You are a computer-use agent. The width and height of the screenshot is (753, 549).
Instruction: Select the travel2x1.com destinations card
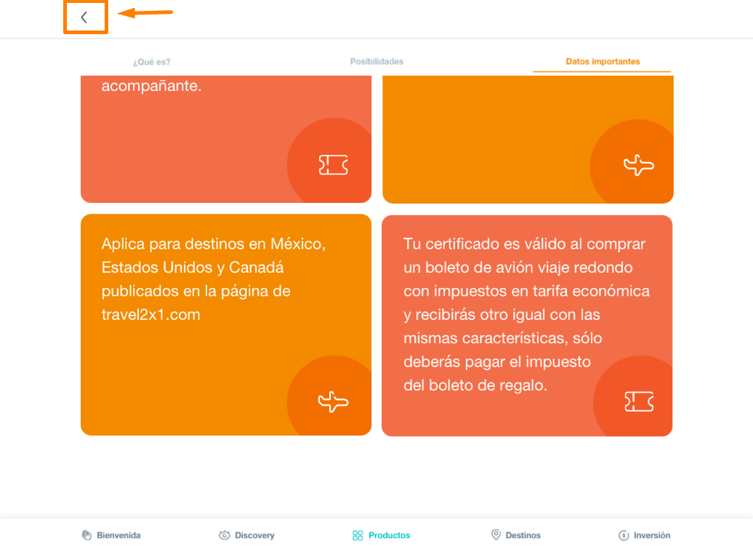(226, 325)
